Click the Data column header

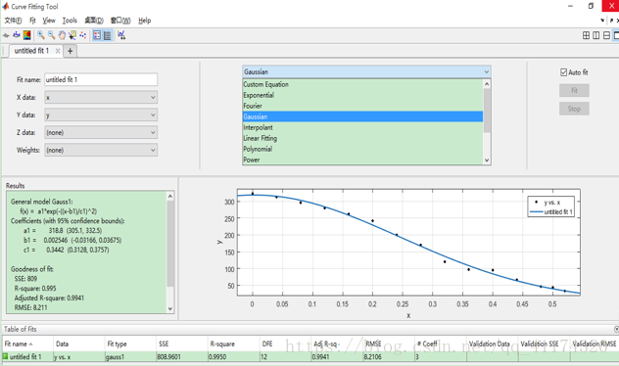(79, 343)
